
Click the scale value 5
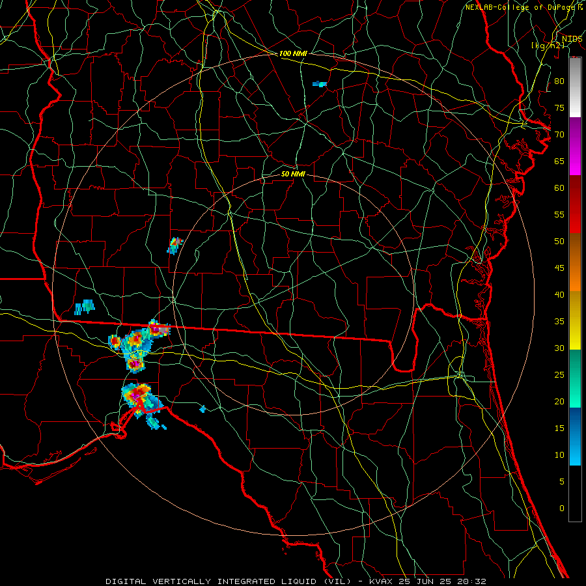(562, 481)
